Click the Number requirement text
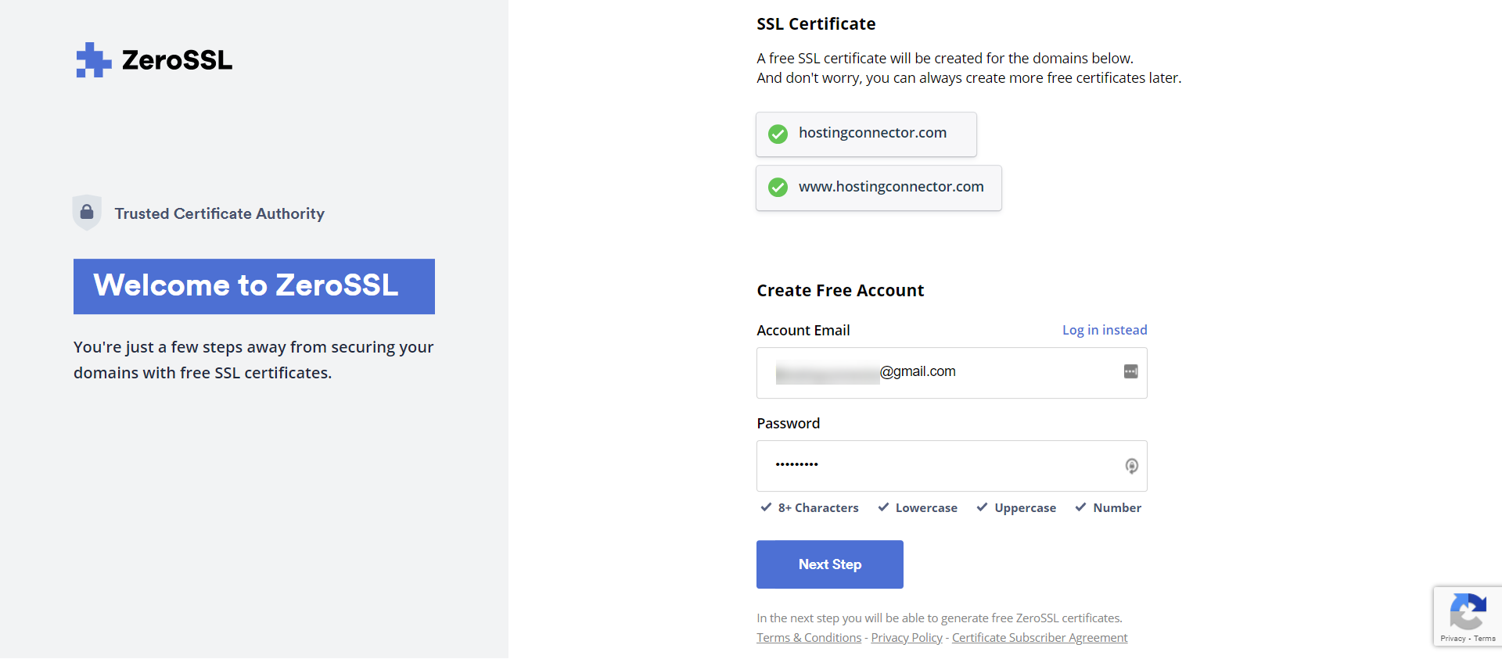 tap(1117, 508)
